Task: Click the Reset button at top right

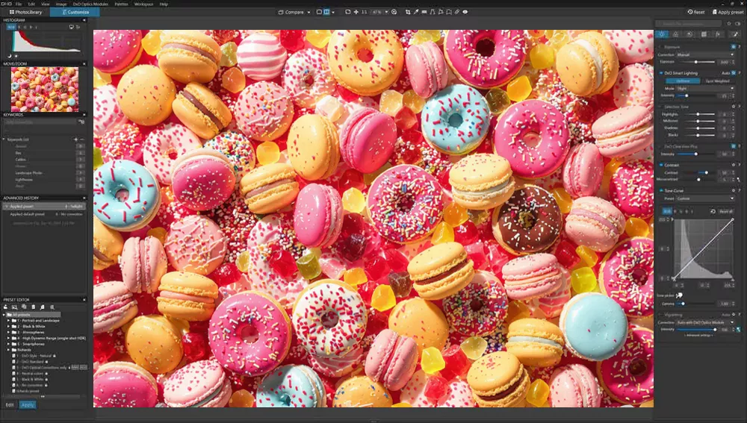Action: [695, 13]
